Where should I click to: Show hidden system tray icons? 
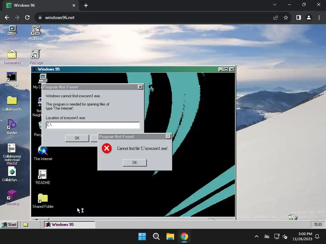coord(257,236)
